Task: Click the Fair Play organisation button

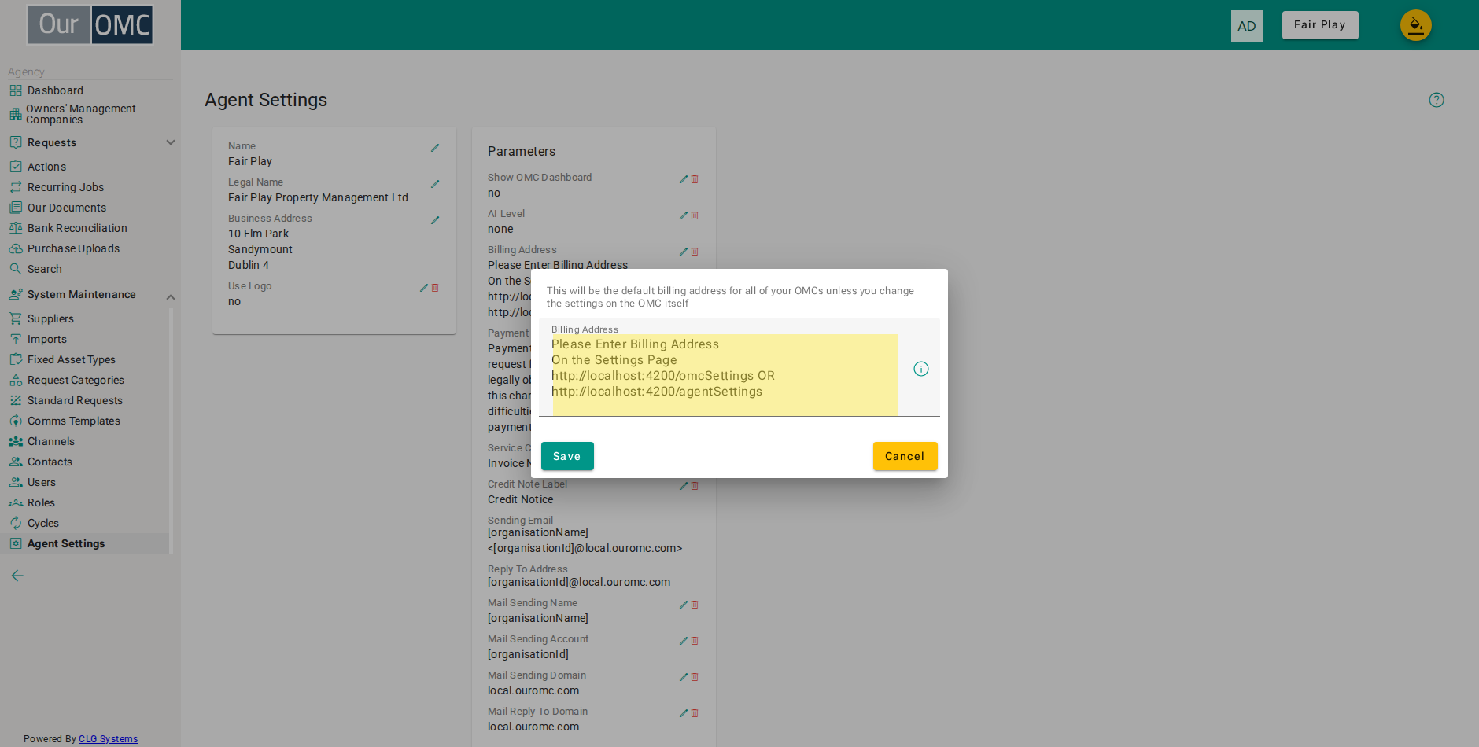Action: (1320, 25)
